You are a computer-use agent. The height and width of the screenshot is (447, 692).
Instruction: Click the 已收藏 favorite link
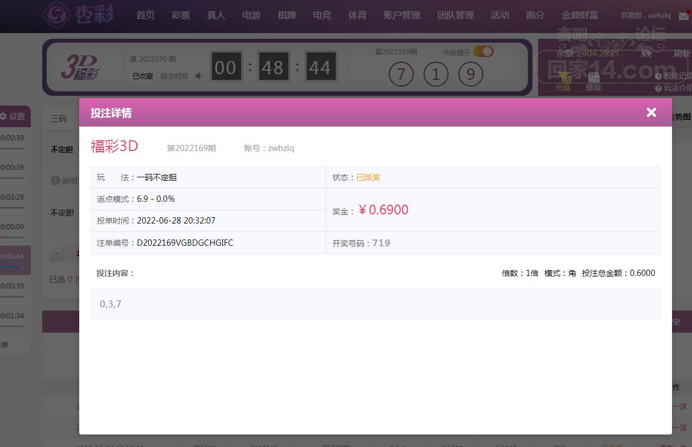click(143, 76)
